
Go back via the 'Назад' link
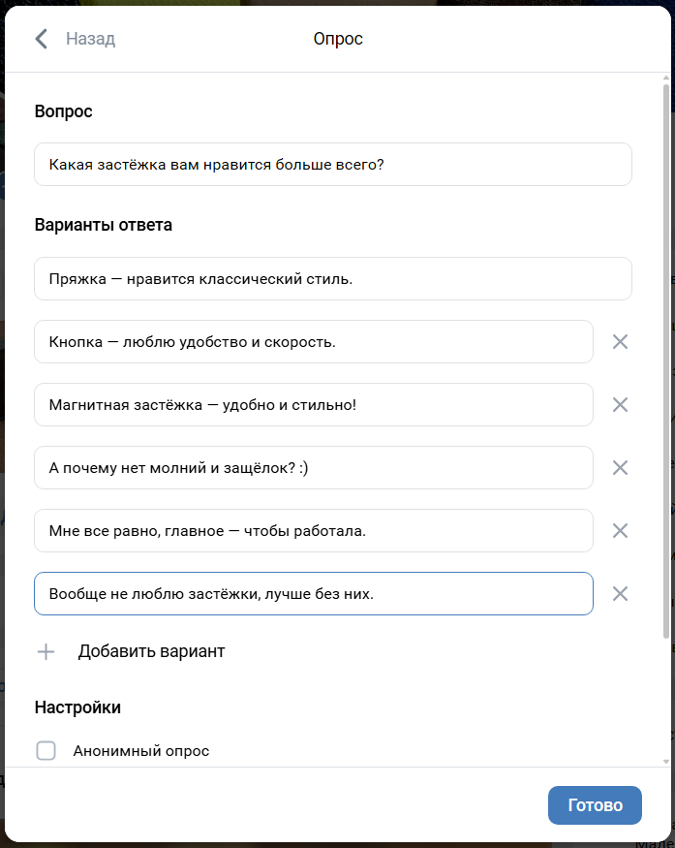click(x=90, y=39)
